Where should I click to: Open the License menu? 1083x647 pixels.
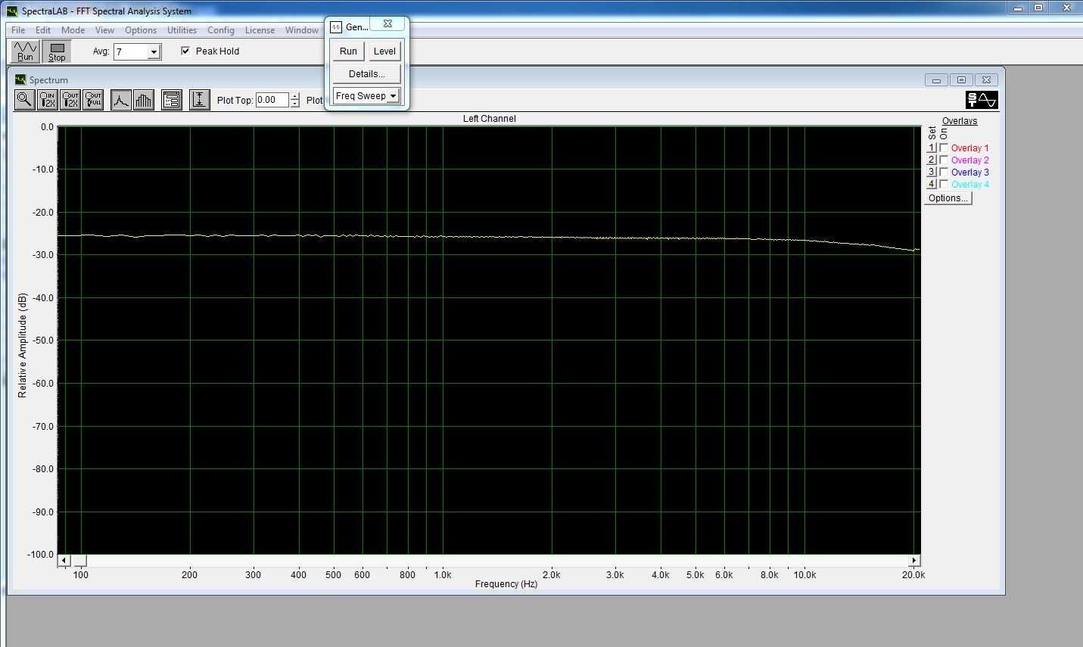click(x=260, y=30)
